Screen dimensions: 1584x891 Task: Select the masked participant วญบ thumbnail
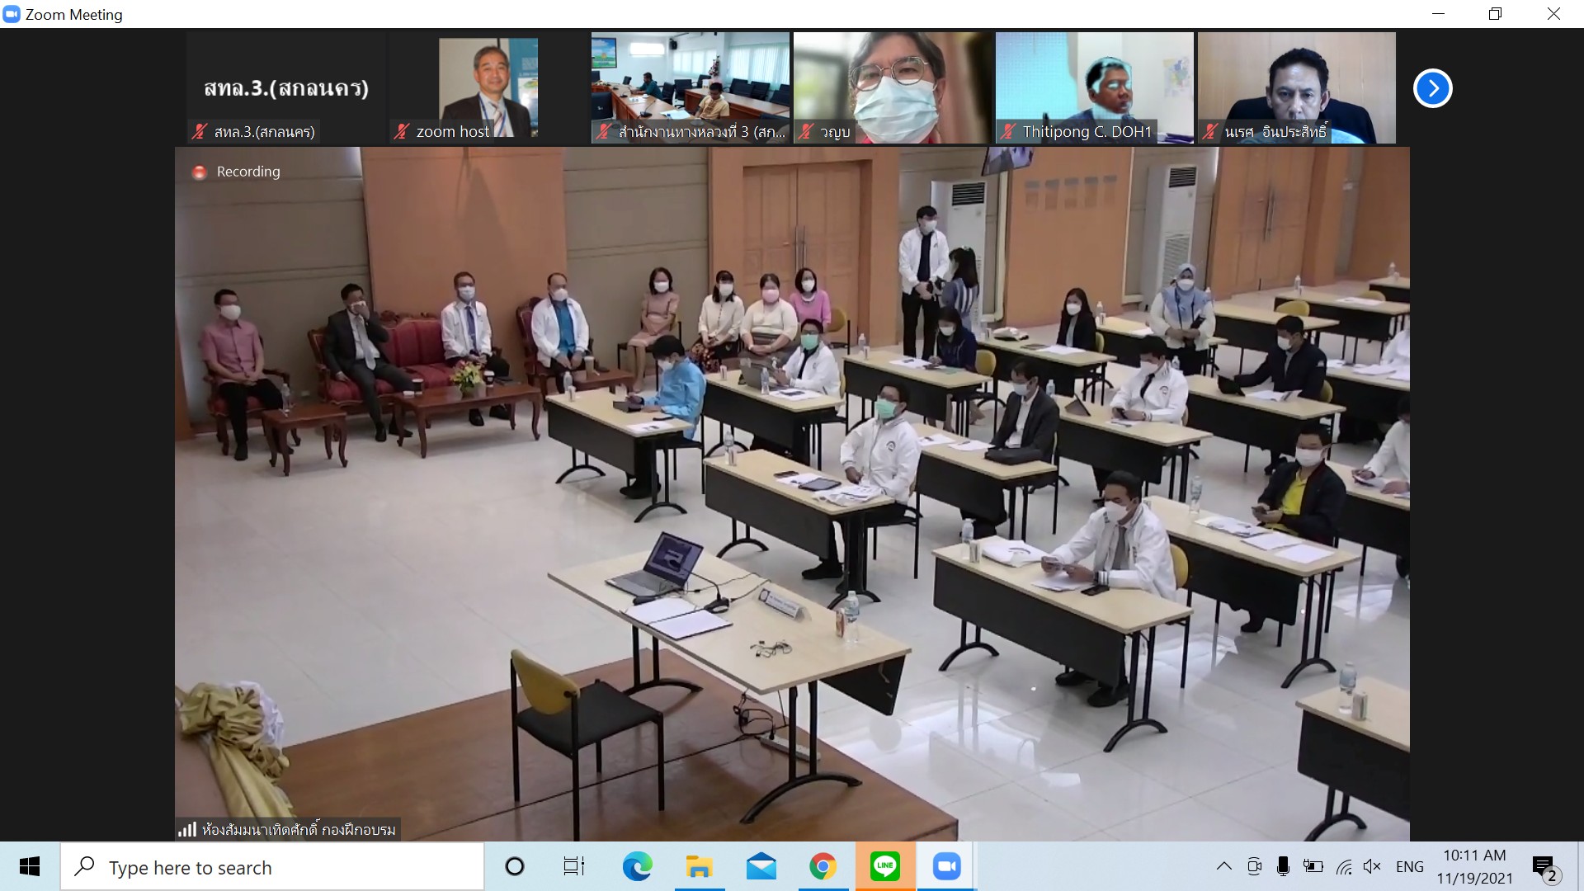[x=893, y=87]
